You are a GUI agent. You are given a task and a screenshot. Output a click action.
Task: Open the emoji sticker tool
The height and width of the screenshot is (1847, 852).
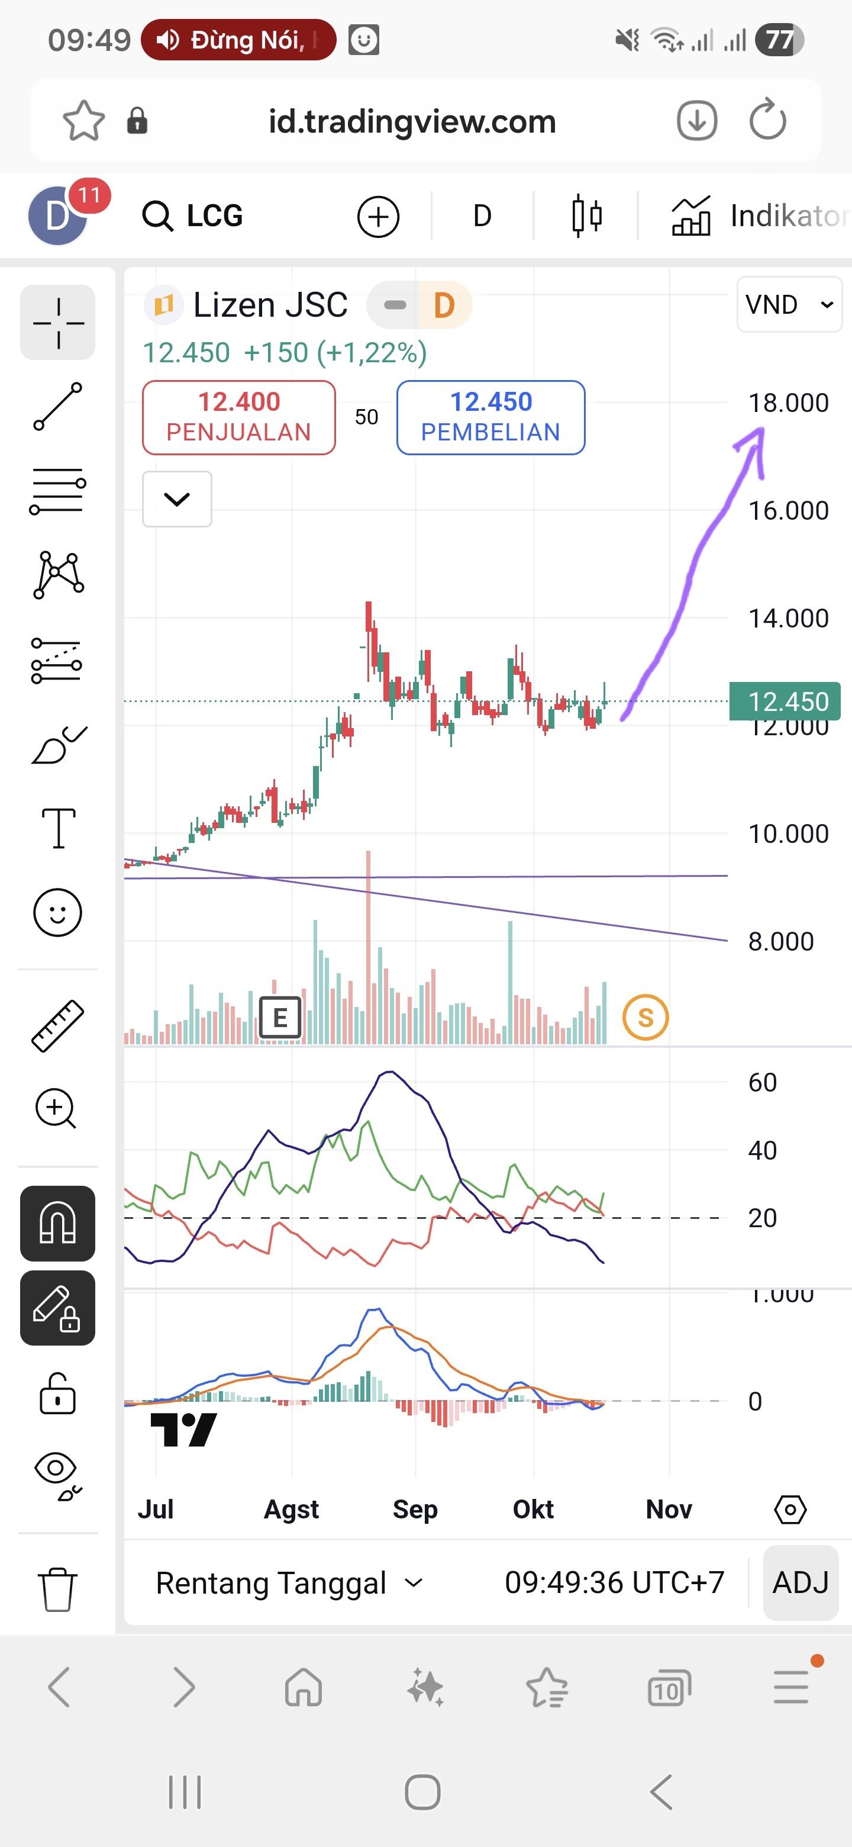pyautogui.click(x=57, y=913)
